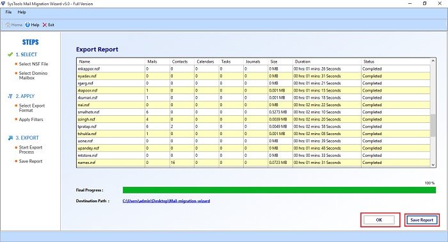Select the names.nsf row
The height and width of the screenshot is (242, 448).
253,162
